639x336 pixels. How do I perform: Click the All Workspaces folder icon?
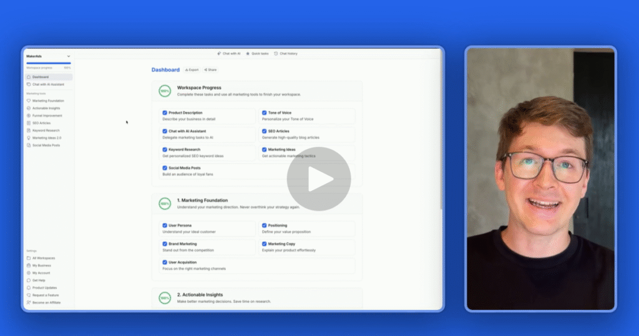tap(29, 258)
